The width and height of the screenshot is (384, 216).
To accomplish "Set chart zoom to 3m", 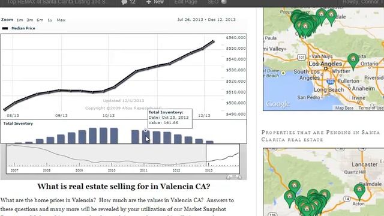I will tap(30, 20).
